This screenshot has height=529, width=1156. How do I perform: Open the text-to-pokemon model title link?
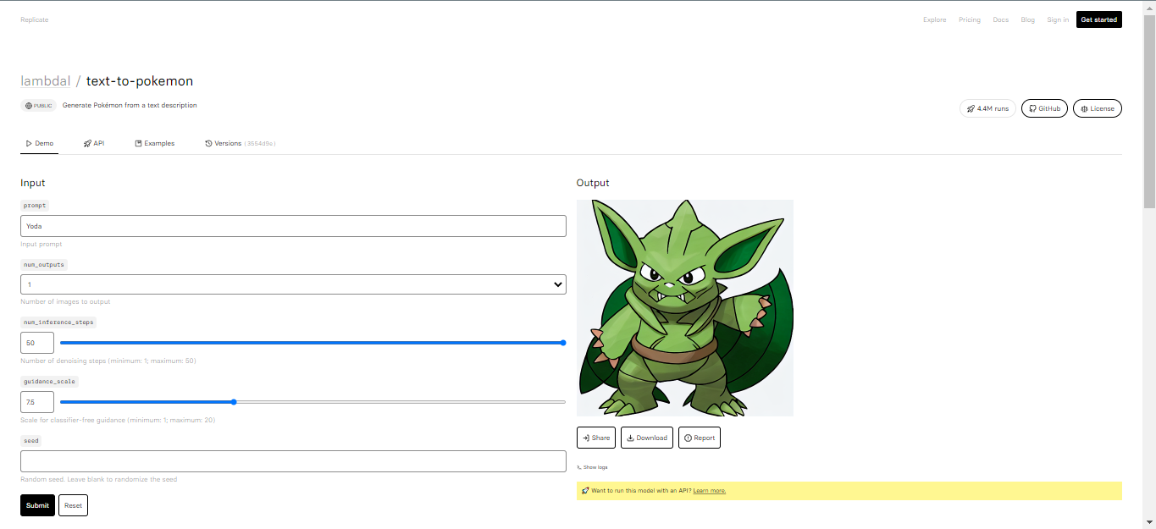[x=140, y=81]
